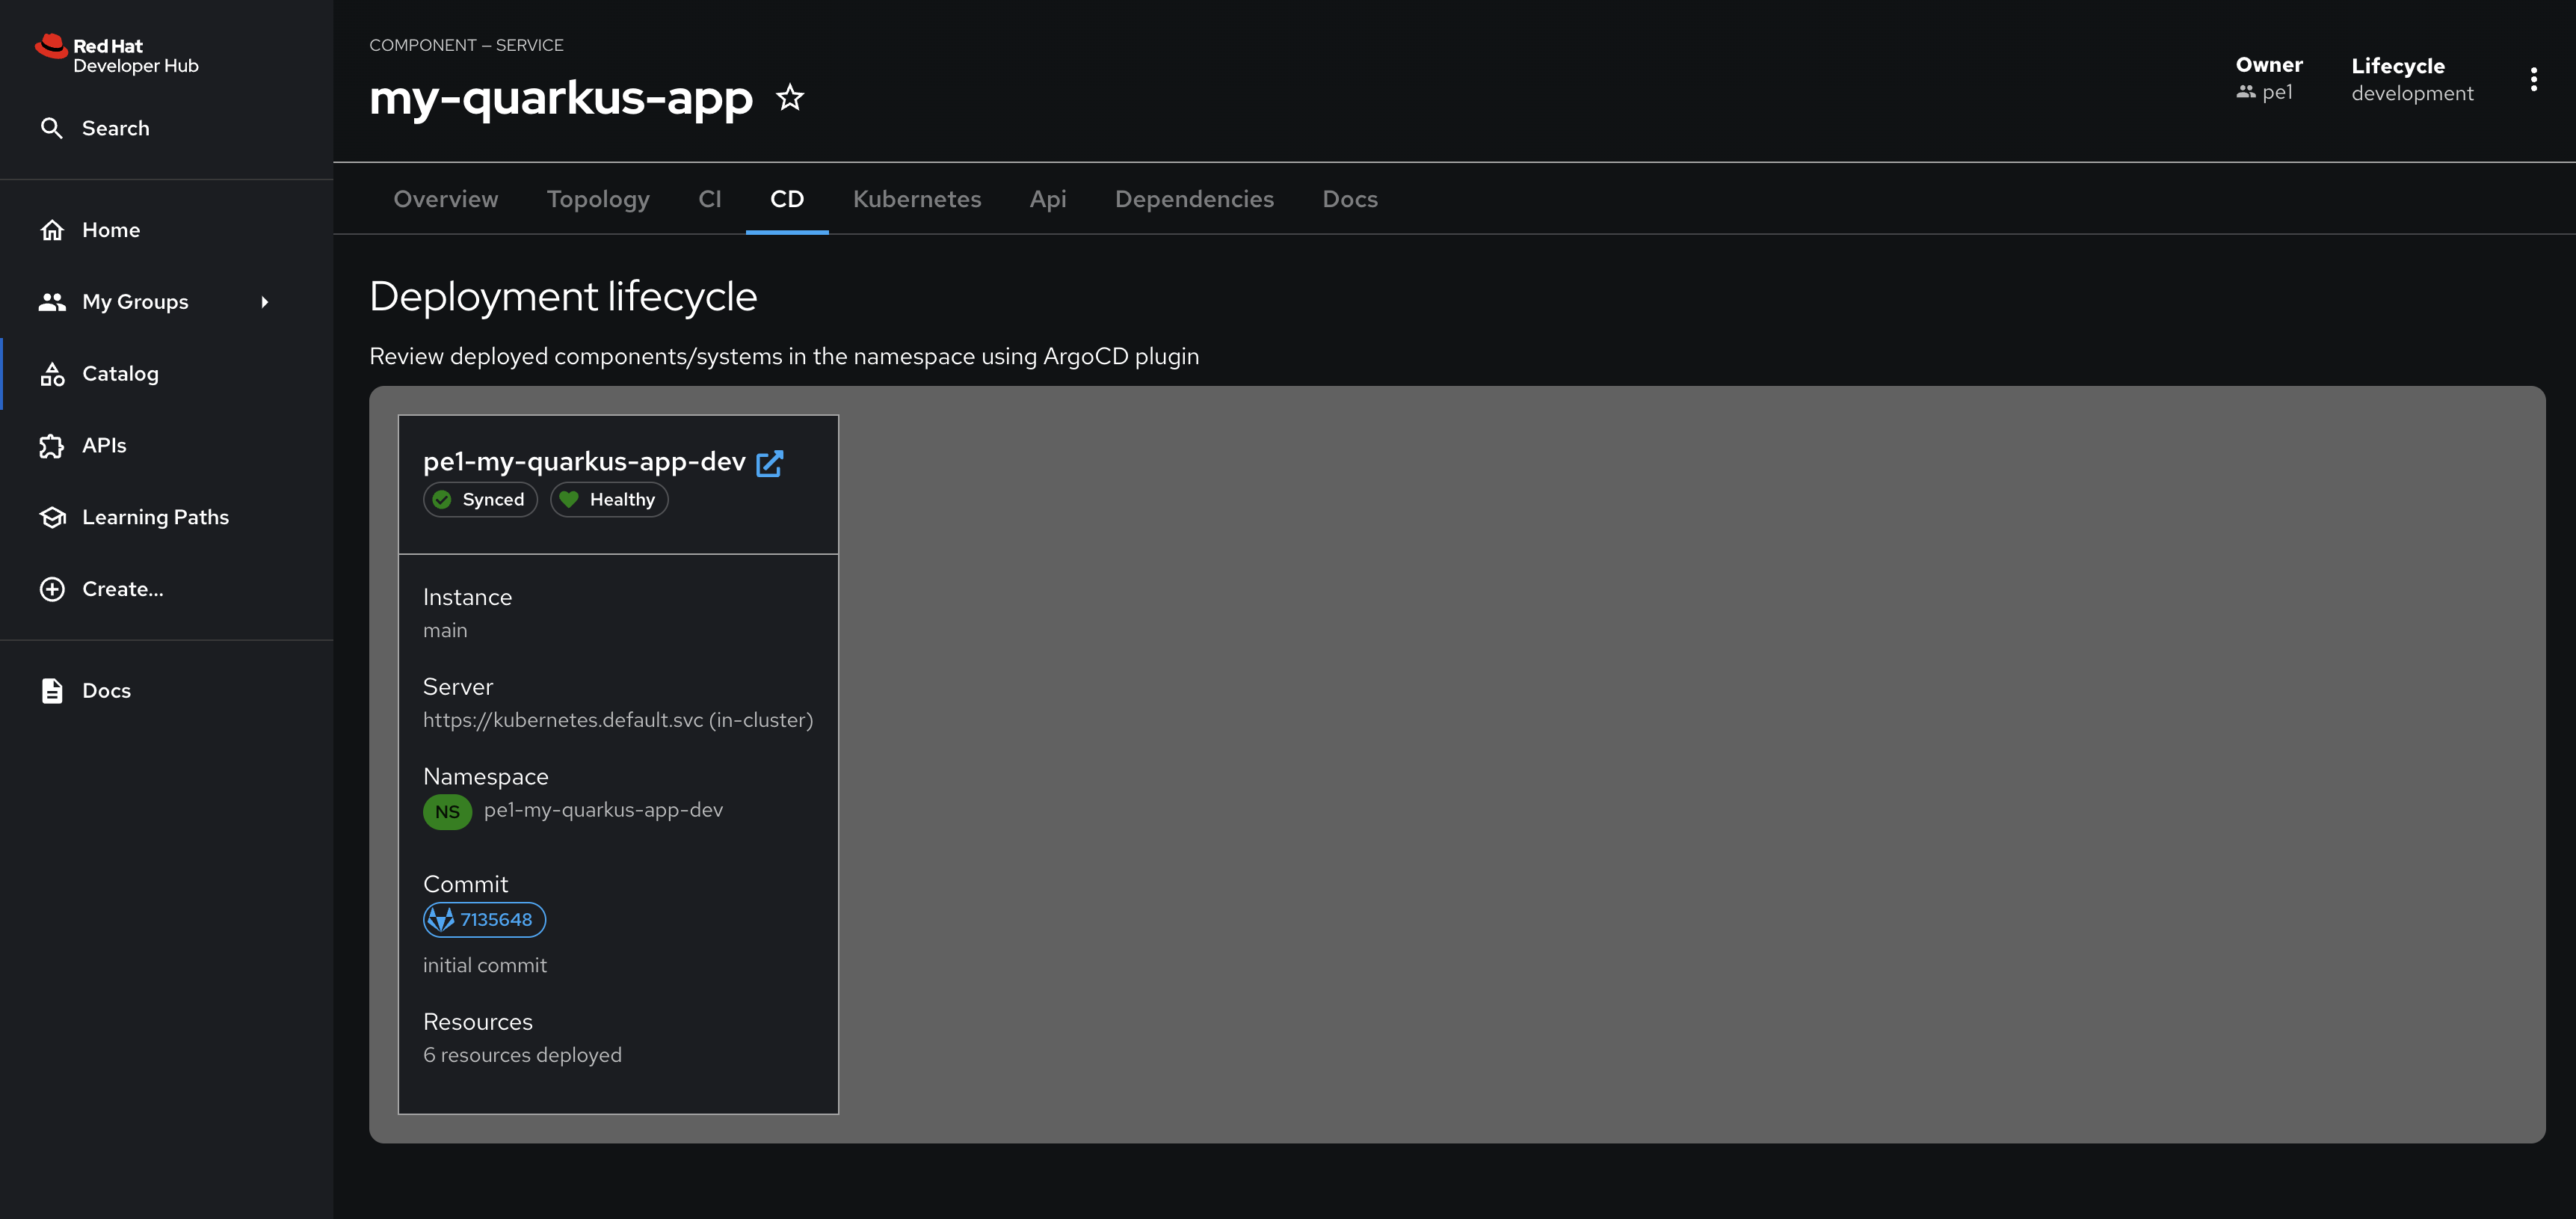The height and width of the screenshot is (1219, 2576).
Task: Click the pe1-my-quarkus-app-dev card title
Action: click(x=584, y=461)
